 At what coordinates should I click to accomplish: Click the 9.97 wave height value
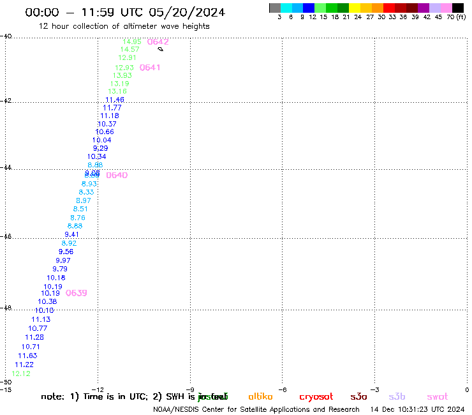coord(63,260)
